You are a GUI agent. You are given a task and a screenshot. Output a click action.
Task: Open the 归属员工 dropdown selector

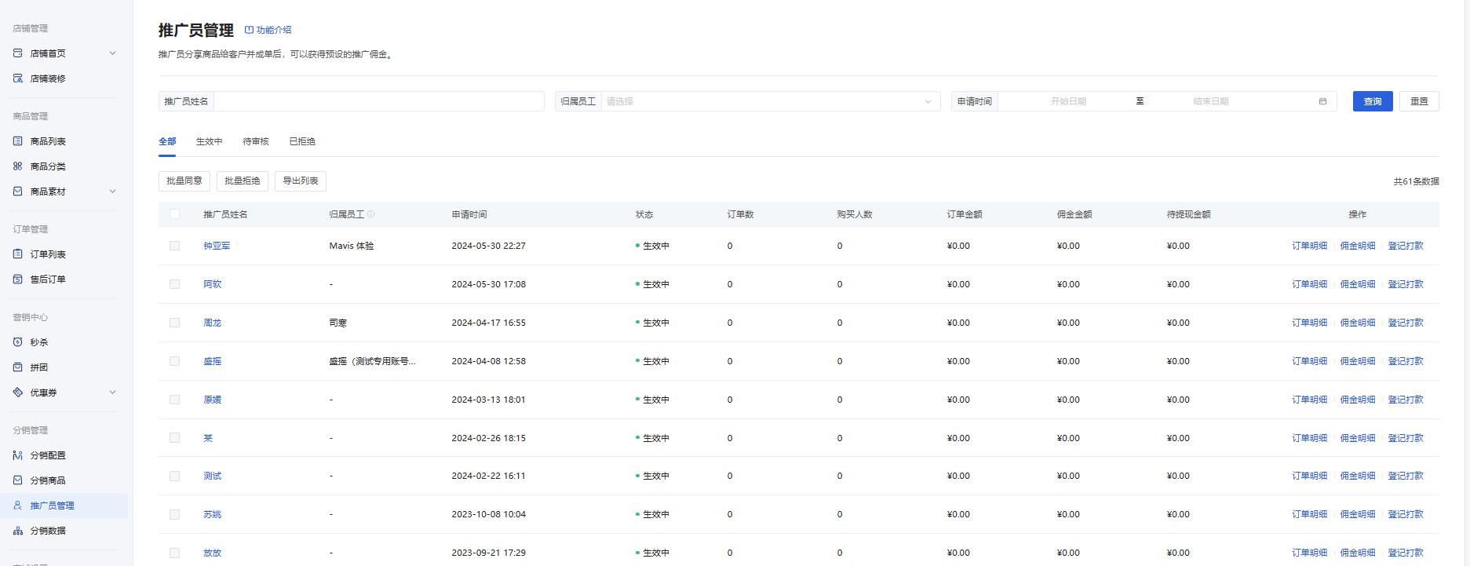pyautogui.click(x=770, y=101)
